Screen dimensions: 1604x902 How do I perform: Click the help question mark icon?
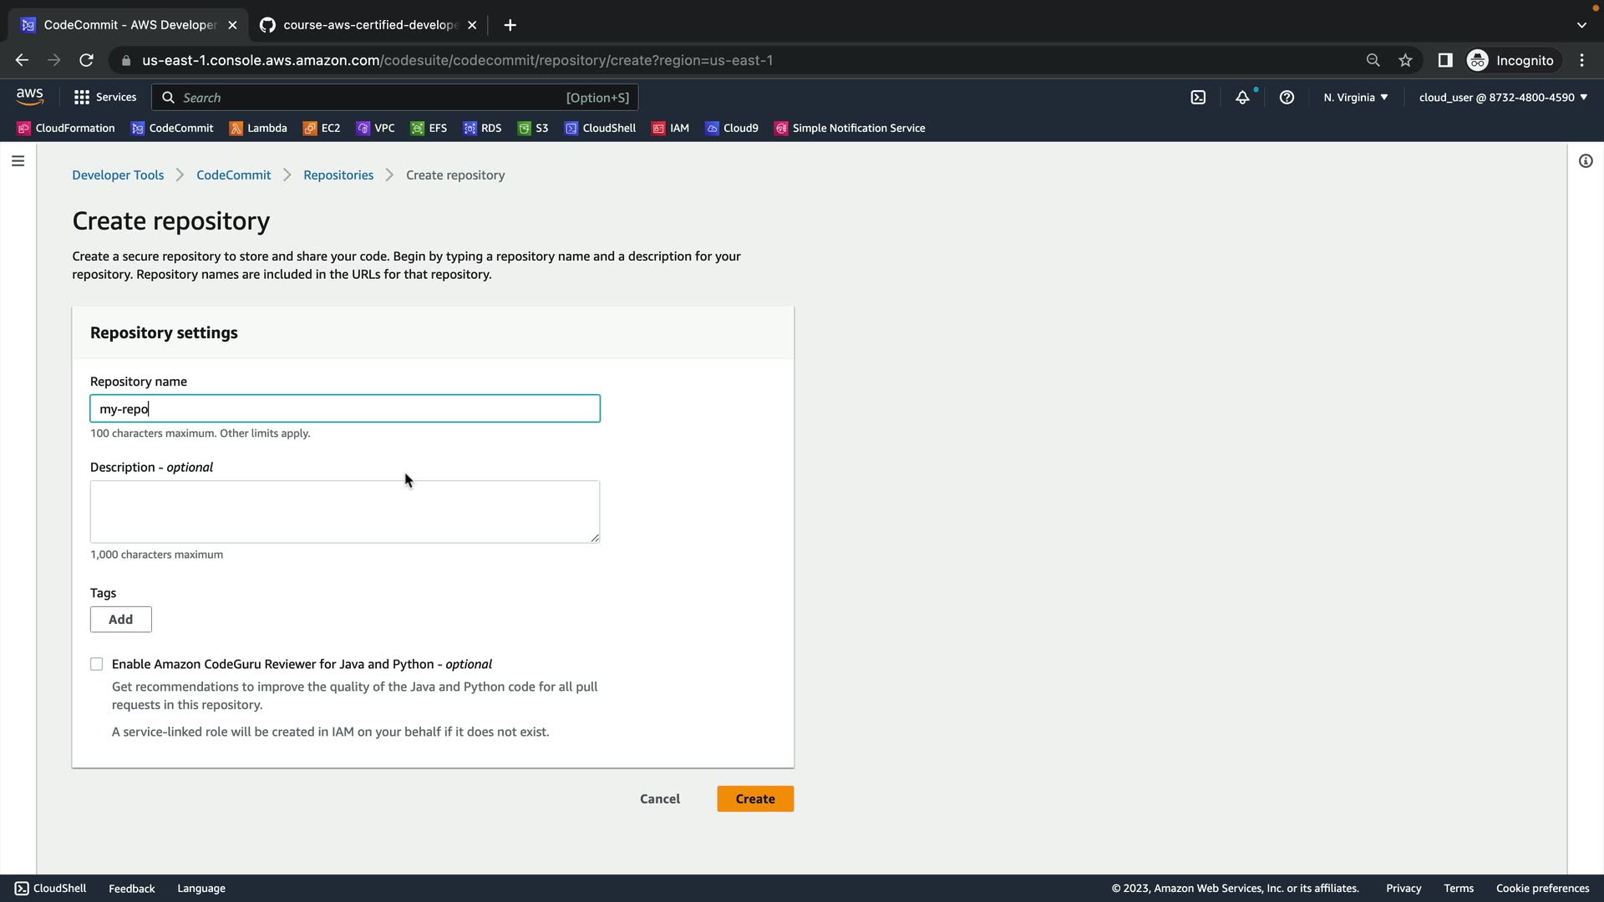1287,98
